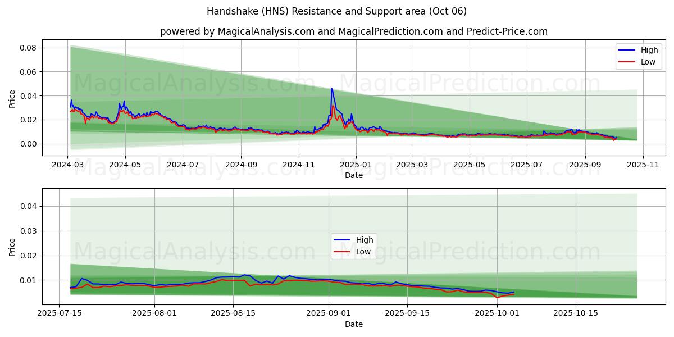This screenshot has height=337, width=674.
Task: Click the Date axis label below lower chart
Action: coord(353,324)
